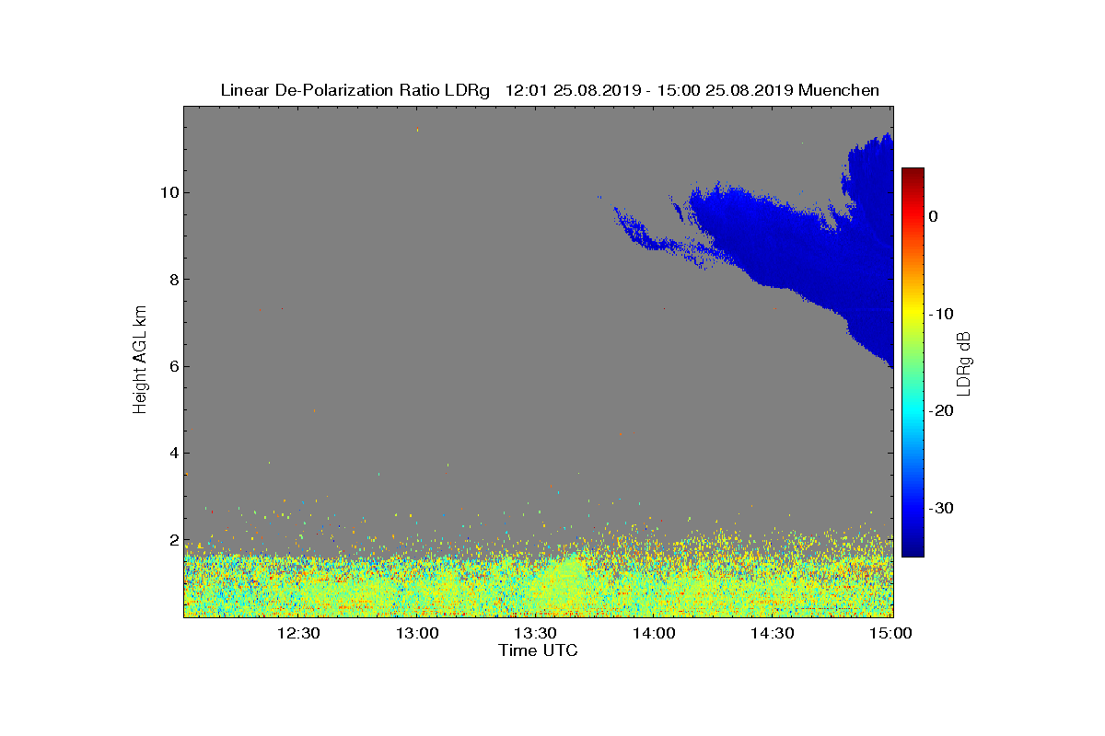Click the 14:30 time tick label
Viewport: 1105px width, 736px height.
pos(773,633)
